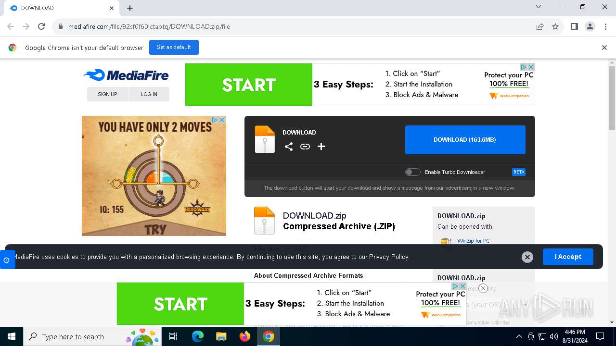Enable the Turbo Downloader toggle
The width and height of the screenshot is (616, 346).
tap(412, 172)
